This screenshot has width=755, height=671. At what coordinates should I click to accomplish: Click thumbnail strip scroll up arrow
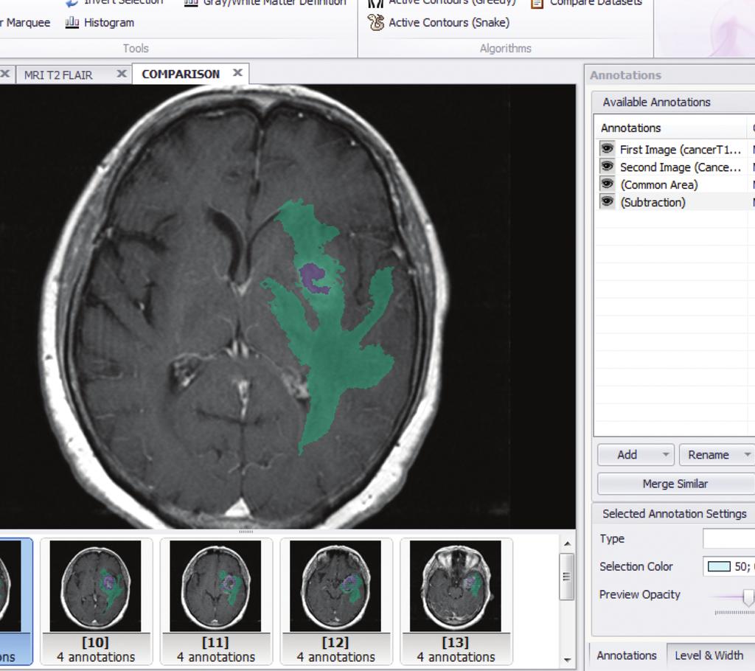[567, 544]
